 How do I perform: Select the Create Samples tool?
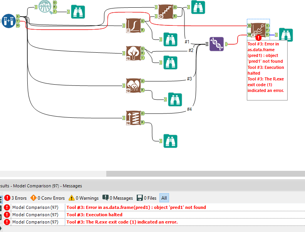tap(8, 21)
